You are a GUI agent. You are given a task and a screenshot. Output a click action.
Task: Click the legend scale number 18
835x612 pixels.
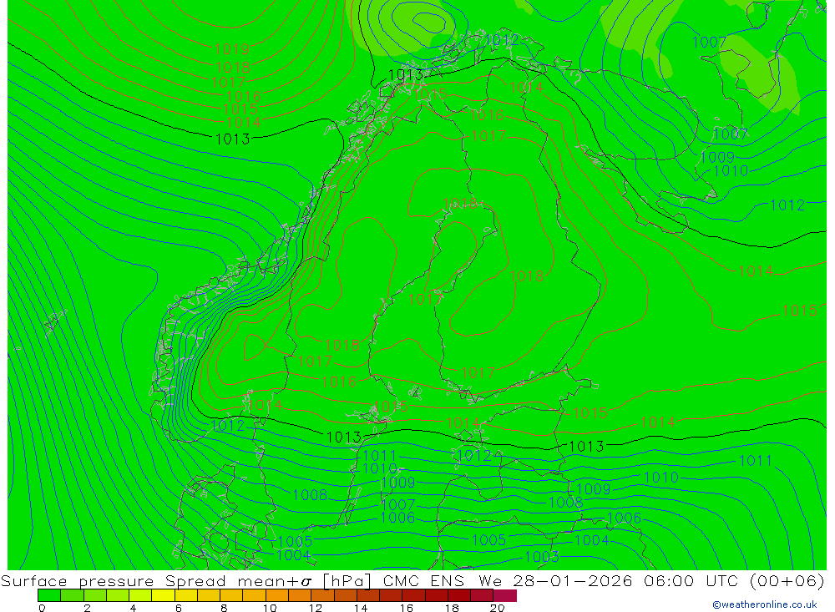[x=452, y=608]
